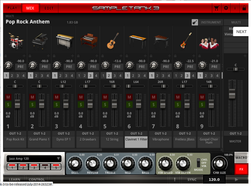
Task: Click the master volume fader
Action: [x=232, y=94]
